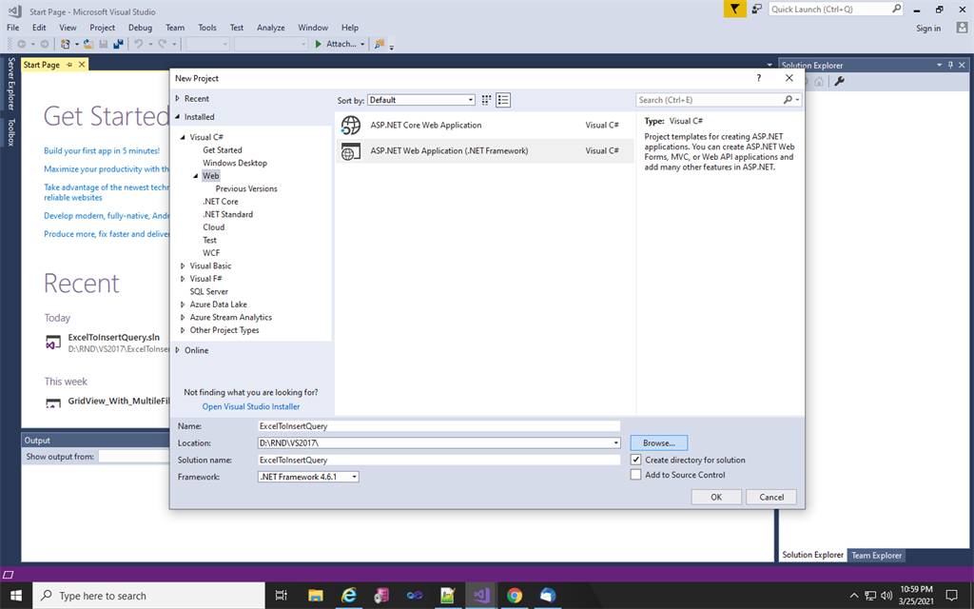Select the SQL Server tree item
This screenshot has width=974, height=609.
point(208,291)
